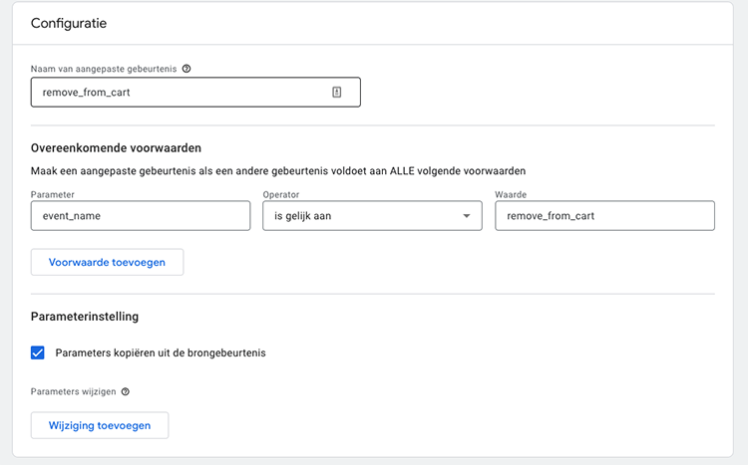This screenshot has height=465, width=748.
Task: Click the 'Maak een aangepaste gebeurtenis' description text
Action: (x=278, y=170)
